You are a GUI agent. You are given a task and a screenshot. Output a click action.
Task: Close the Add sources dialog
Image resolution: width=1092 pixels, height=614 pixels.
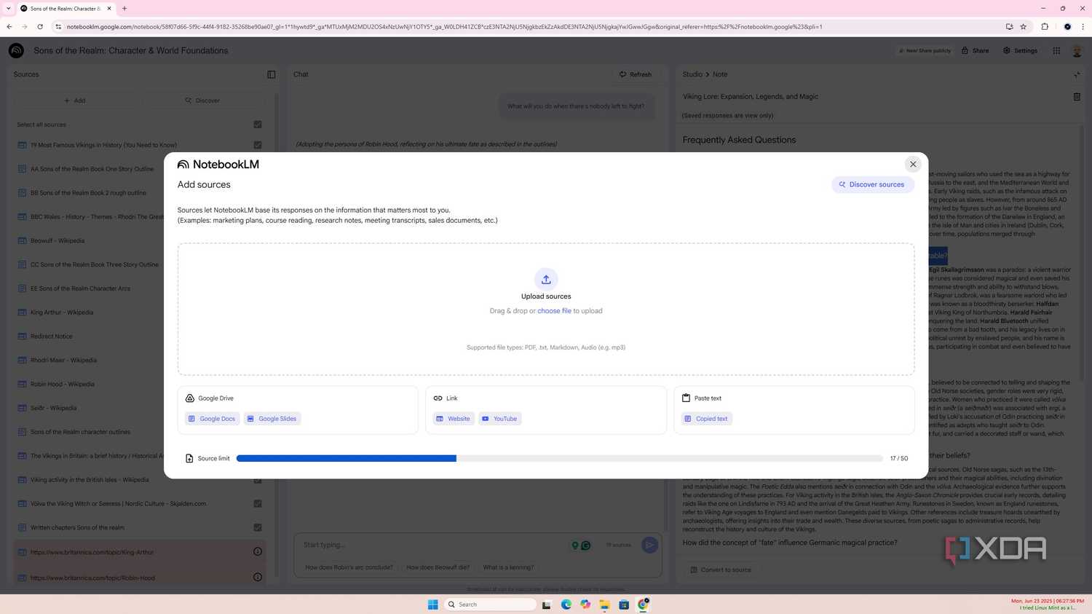click(x=913, y=164)
